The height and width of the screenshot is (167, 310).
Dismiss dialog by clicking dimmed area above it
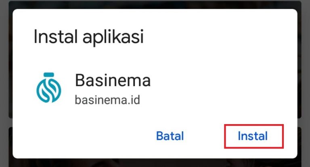(x=155, y=4)
